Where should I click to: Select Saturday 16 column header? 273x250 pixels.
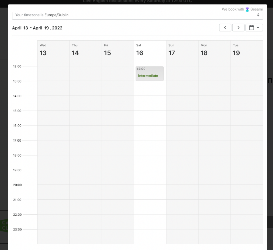pos(150,50)
